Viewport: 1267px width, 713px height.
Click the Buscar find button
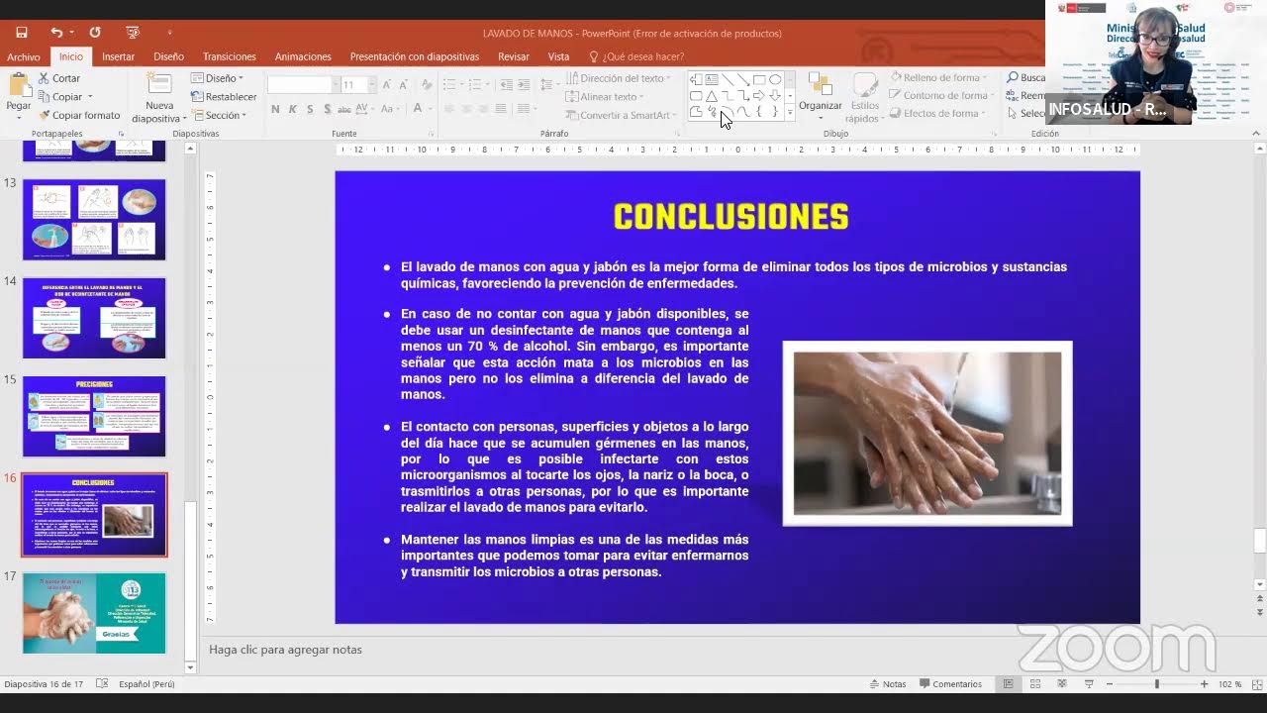[1025, 78]
